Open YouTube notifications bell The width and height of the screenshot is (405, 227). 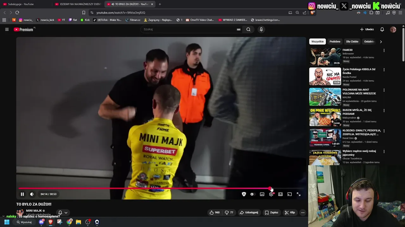(382, 29)
